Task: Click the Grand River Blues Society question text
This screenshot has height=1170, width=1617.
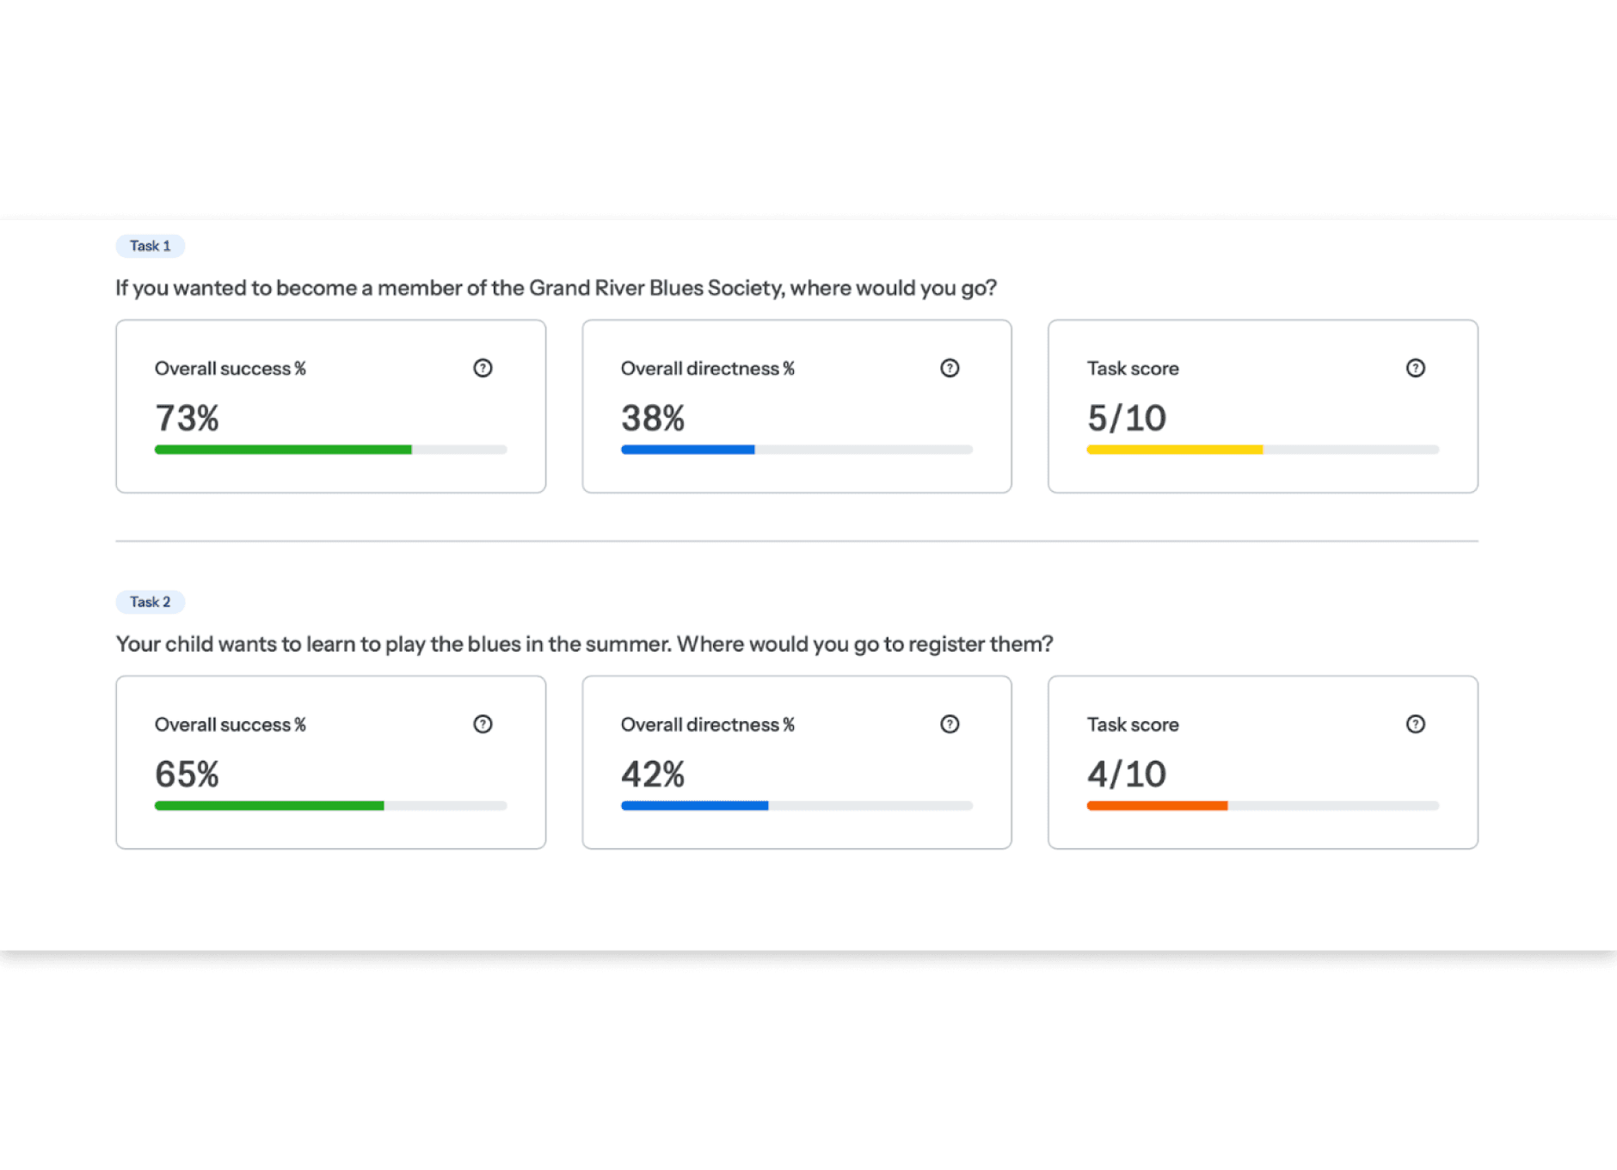Action: pyautogui.click(x=556, y=288)
